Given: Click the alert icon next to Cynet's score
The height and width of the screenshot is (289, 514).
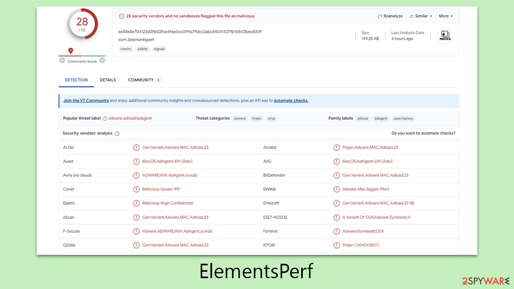Looking at the screenshot, I should pyautogui.click(x=136, y=189).
